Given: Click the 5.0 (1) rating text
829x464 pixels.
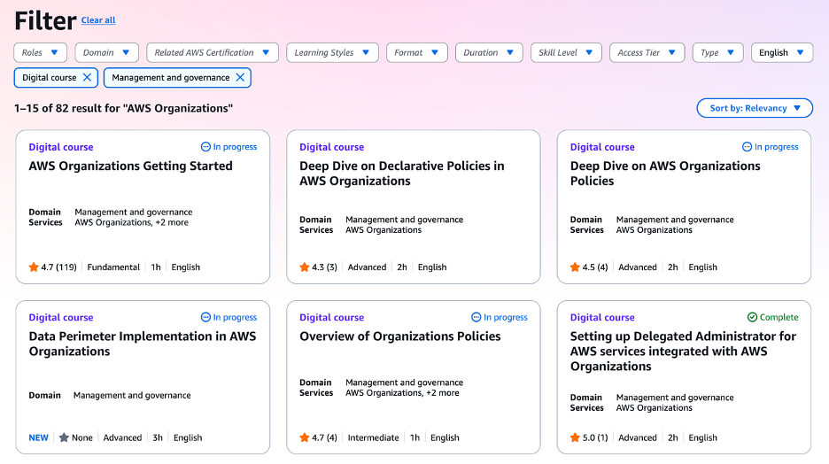Looking at the screenshot, I should (x=595, y=437).
